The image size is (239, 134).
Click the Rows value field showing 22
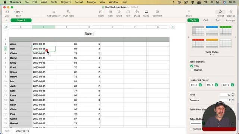click(225, 95)
